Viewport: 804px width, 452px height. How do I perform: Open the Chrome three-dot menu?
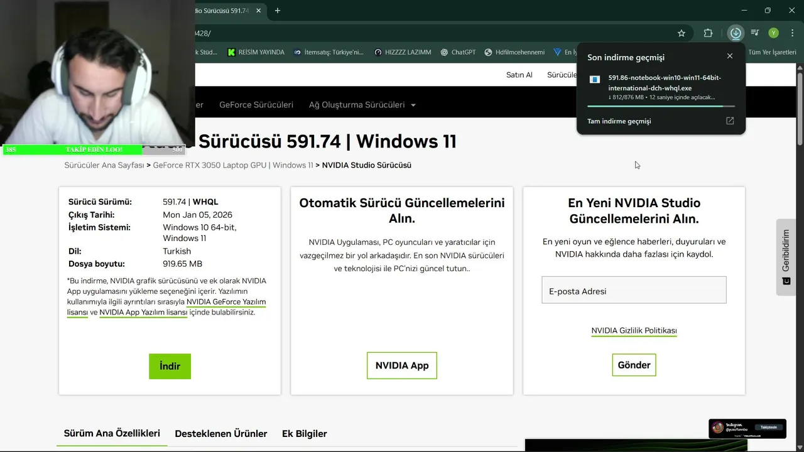(x=792, y=33)
